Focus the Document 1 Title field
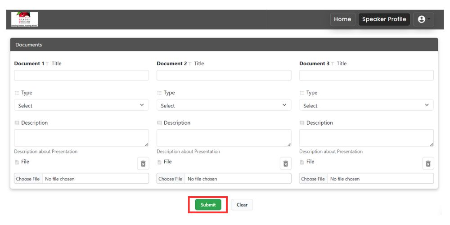The height and width of the screenshot is (225, 450). pos(81,75)
